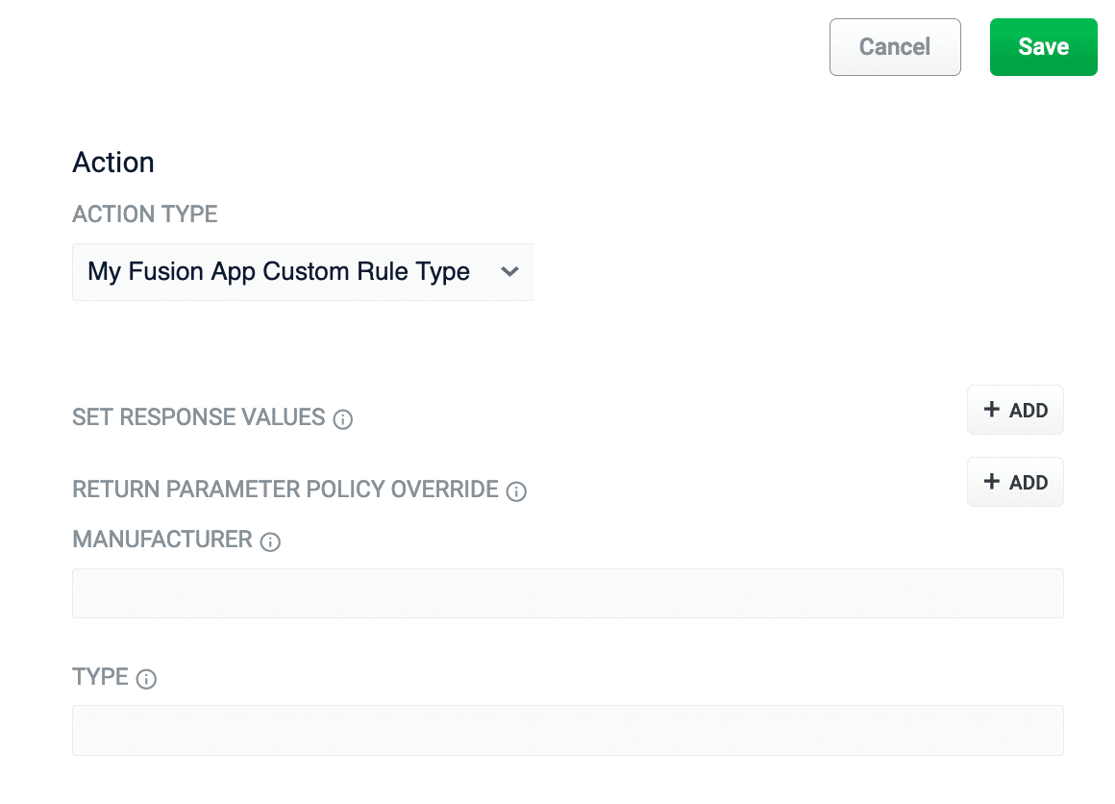The width and height of the screenshot is (1115, 804).
Task: Select the currently chosen rule type text
Action: [x=279, y=272]
